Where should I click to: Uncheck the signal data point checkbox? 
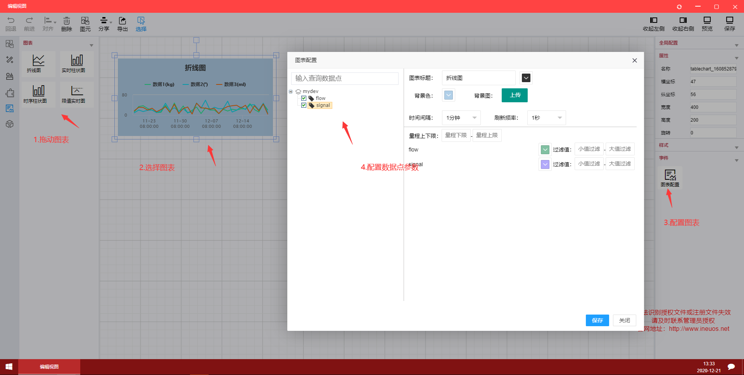point(304,105)
